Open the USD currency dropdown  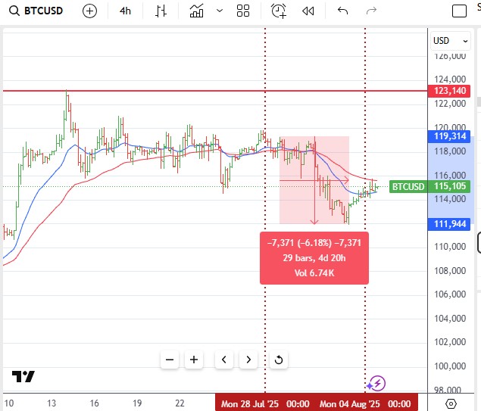[x=451, y=41]
